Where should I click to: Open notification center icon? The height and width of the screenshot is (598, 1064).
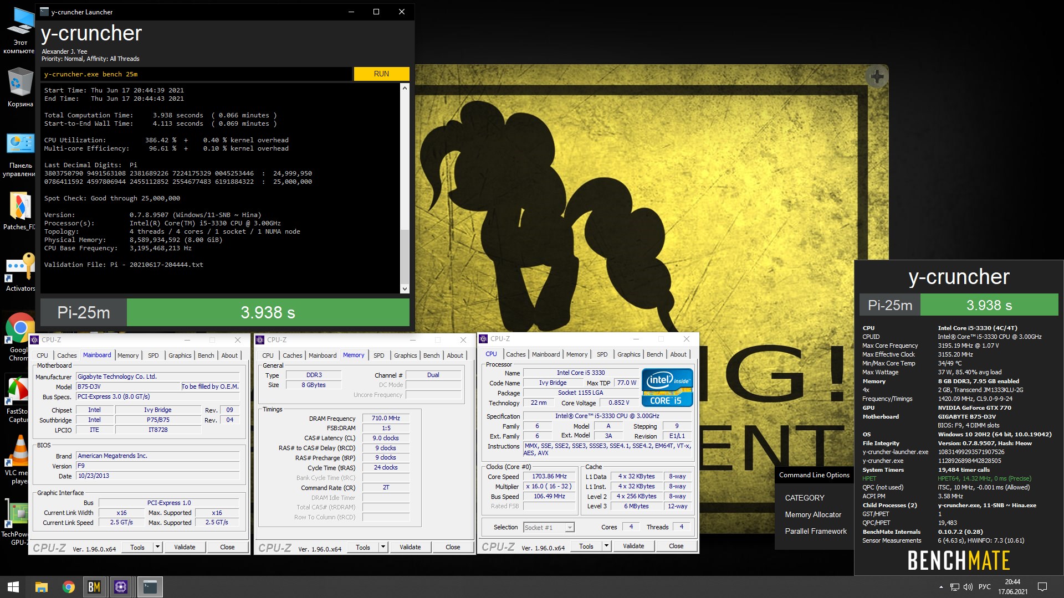pyautogui.click(x=1042, y=587)
